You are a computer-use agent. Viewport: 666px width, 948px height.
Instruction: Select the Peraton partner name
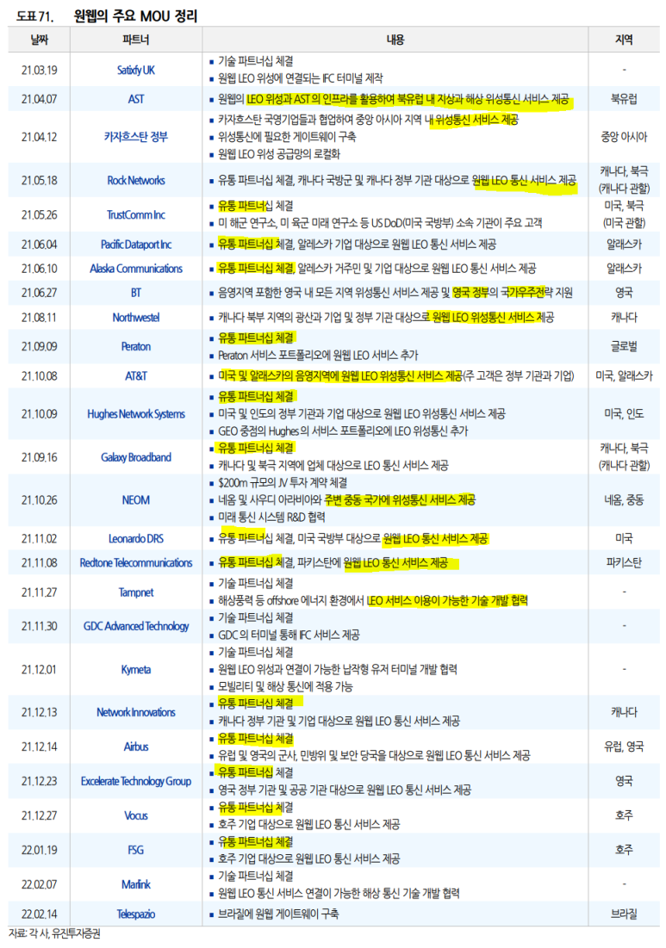click(136, 346)
